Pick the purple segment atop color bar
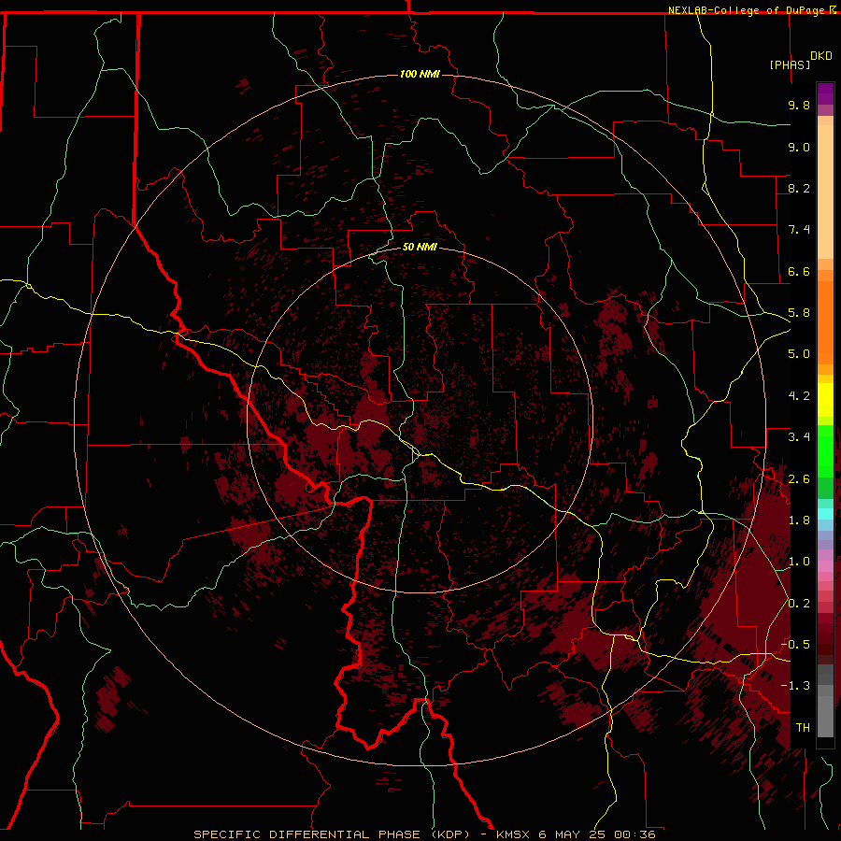This screenshot has width=841, height=841. 825,93
